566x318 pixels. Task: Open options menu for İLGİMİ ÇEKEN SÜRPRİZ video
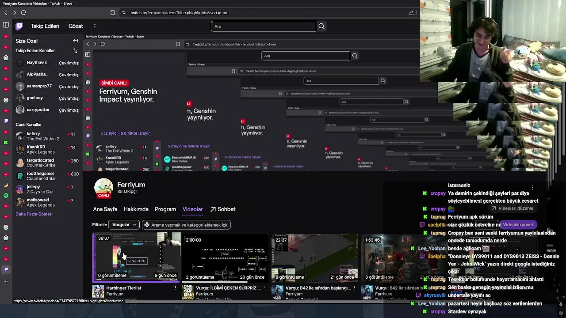(x=265, y=288)
